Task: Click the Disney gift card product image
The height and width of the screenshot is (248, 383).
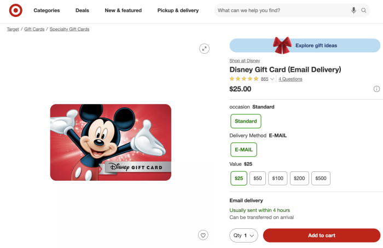Action: (111, 142)
